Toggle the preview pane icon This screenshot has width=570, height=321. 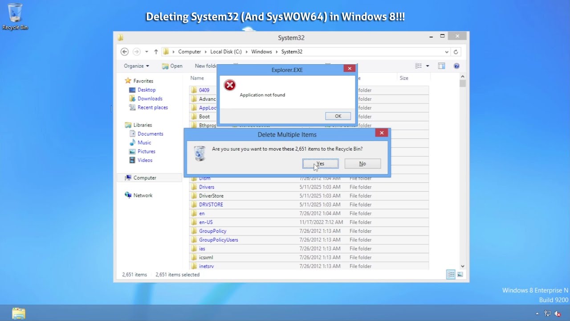tap(441, 66)
